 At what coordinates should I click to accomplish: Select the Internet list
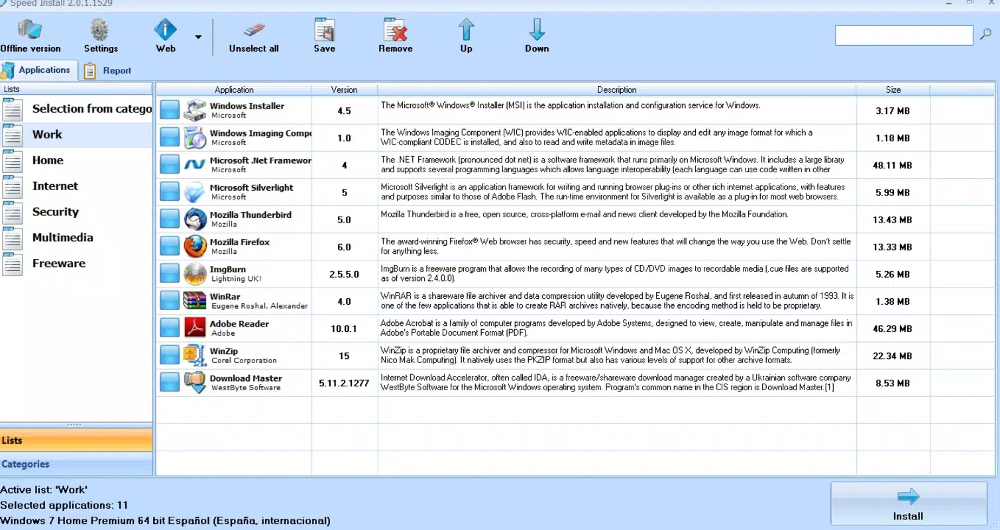(76, 186)
